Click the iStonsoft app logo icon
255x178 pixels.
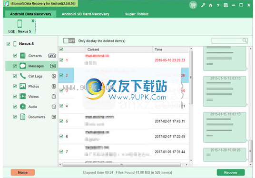point(6,3)
